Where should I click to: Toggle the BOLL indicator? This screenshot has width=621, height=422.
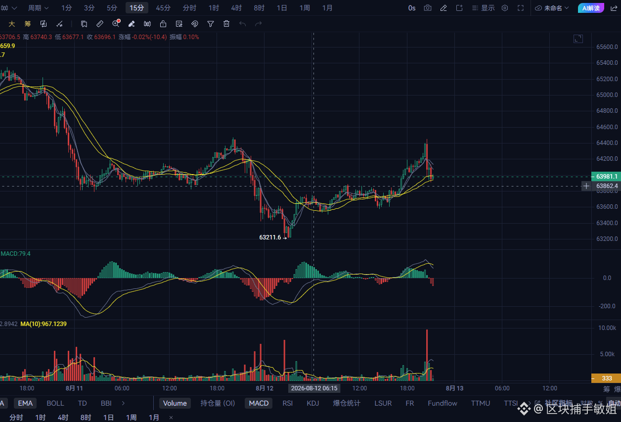pyautogui.click(x=55, y=403)
